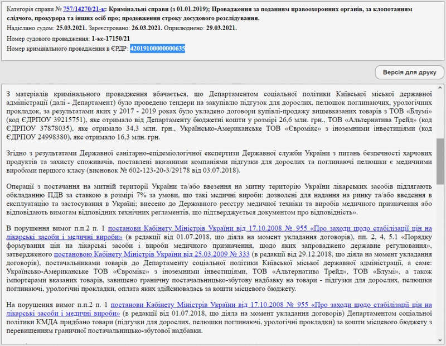This screenshot has height=346, width=446.
Task: Click the empty scrollbar track below the thumb
Action: (x=440, y=268)
